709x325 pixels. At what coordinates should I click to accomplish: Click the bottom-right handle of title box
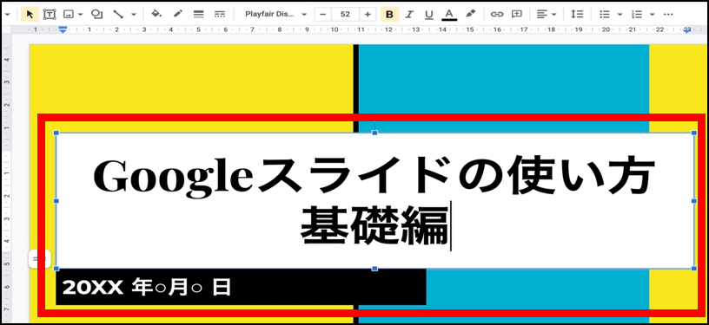tap(694, 269)
